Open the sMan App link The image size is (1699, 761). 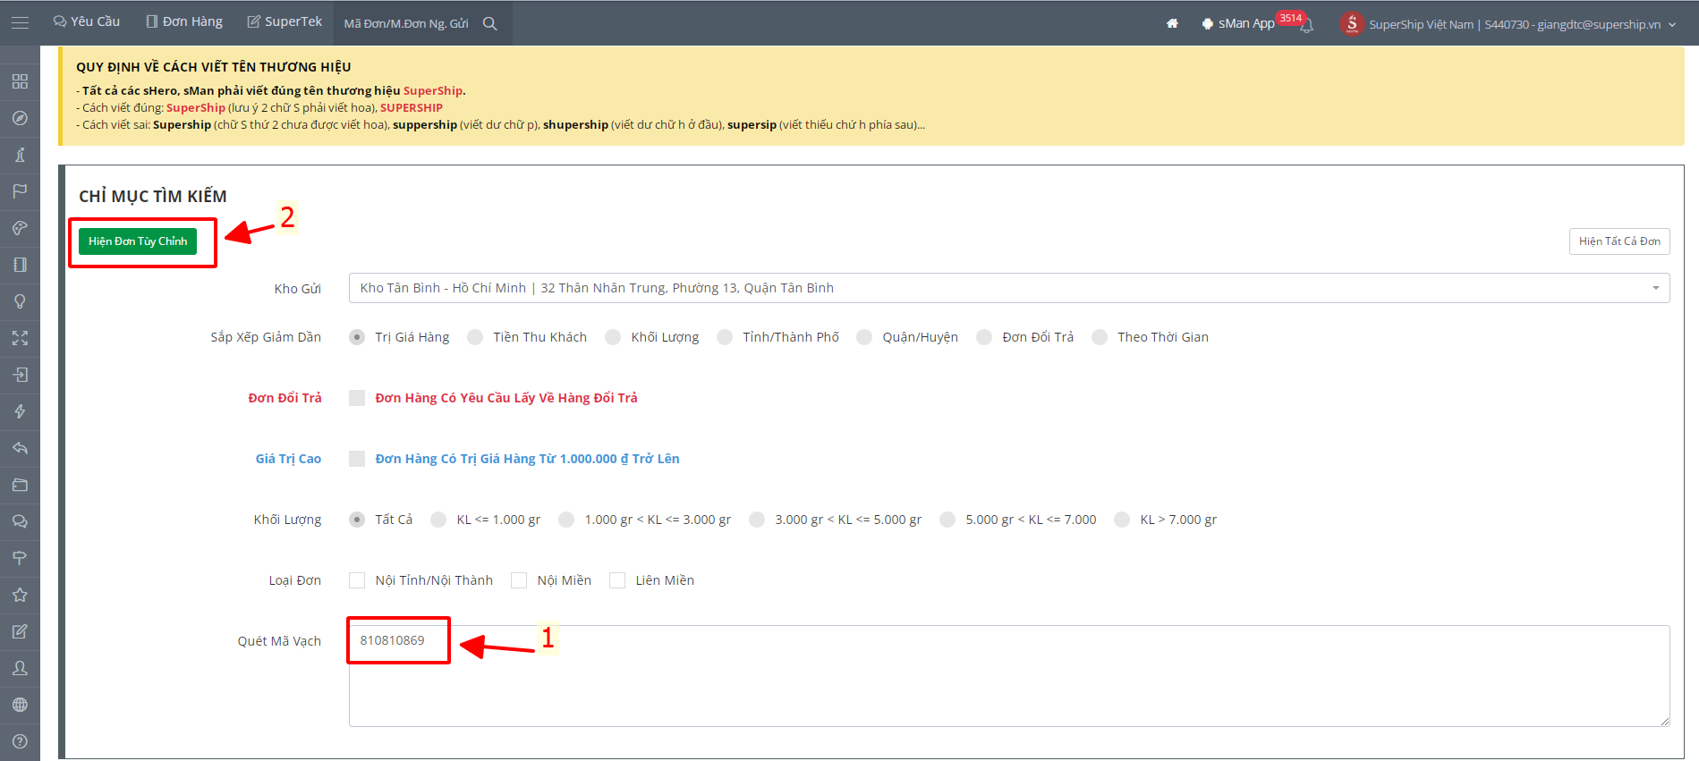pos(1238,23)
